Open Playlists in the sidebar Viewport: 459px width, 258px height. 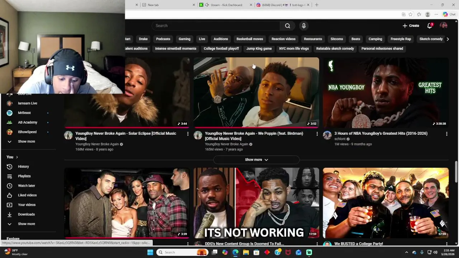24,176
